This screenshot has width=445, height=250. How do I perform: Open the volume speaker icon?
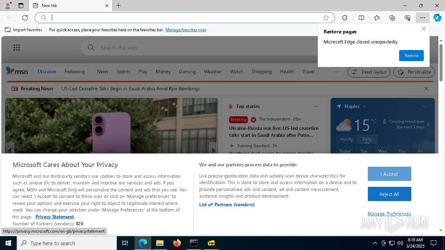(x=400, y=243)
